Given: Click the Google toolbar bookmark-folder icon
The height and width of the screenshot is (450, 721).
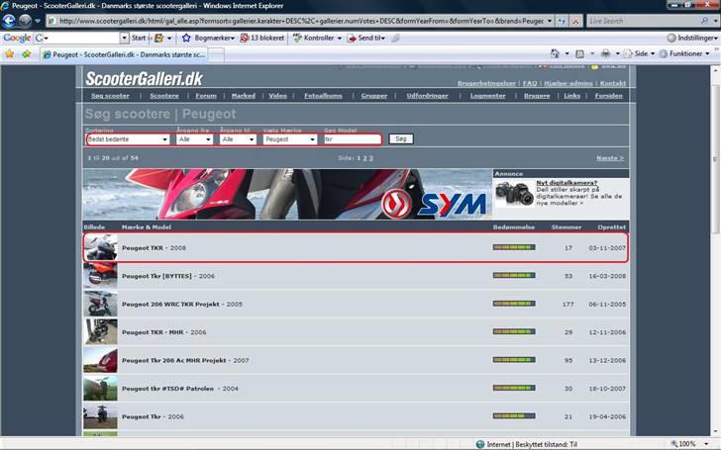Looking at the screenshot, I should tap(159, 38).
